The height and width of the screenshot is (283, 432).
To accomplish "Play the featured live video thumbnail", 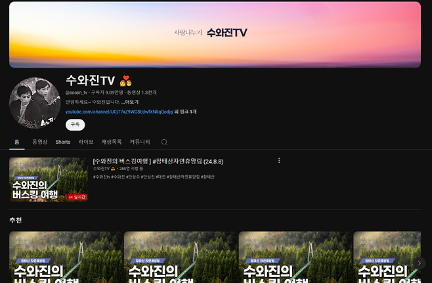I will click(49, 179).
